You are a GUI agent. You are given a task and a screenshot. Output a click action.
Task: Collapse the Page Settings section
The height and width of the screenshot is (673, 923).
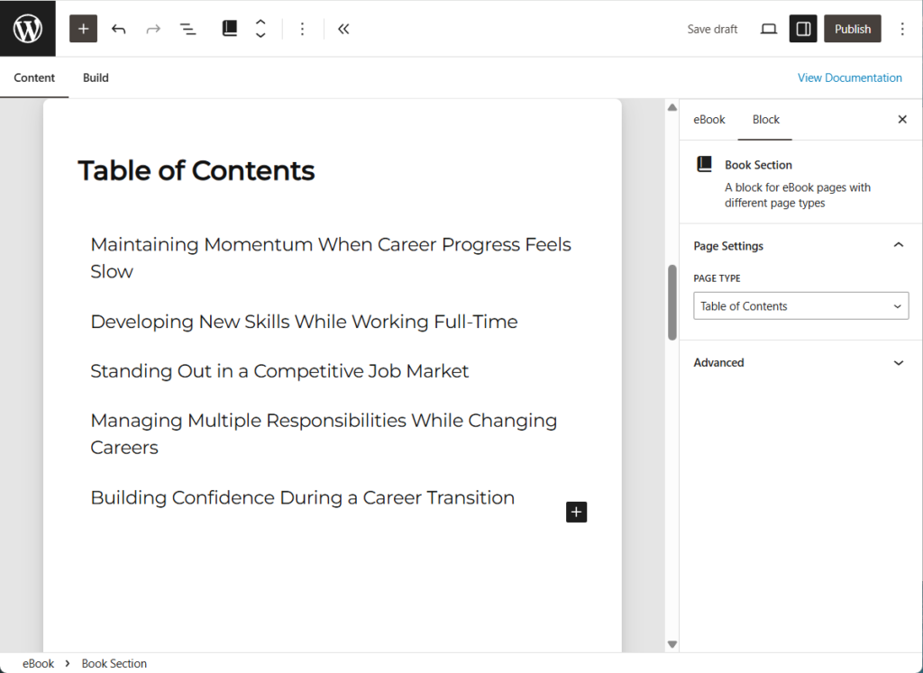click(x=898, y=244)
